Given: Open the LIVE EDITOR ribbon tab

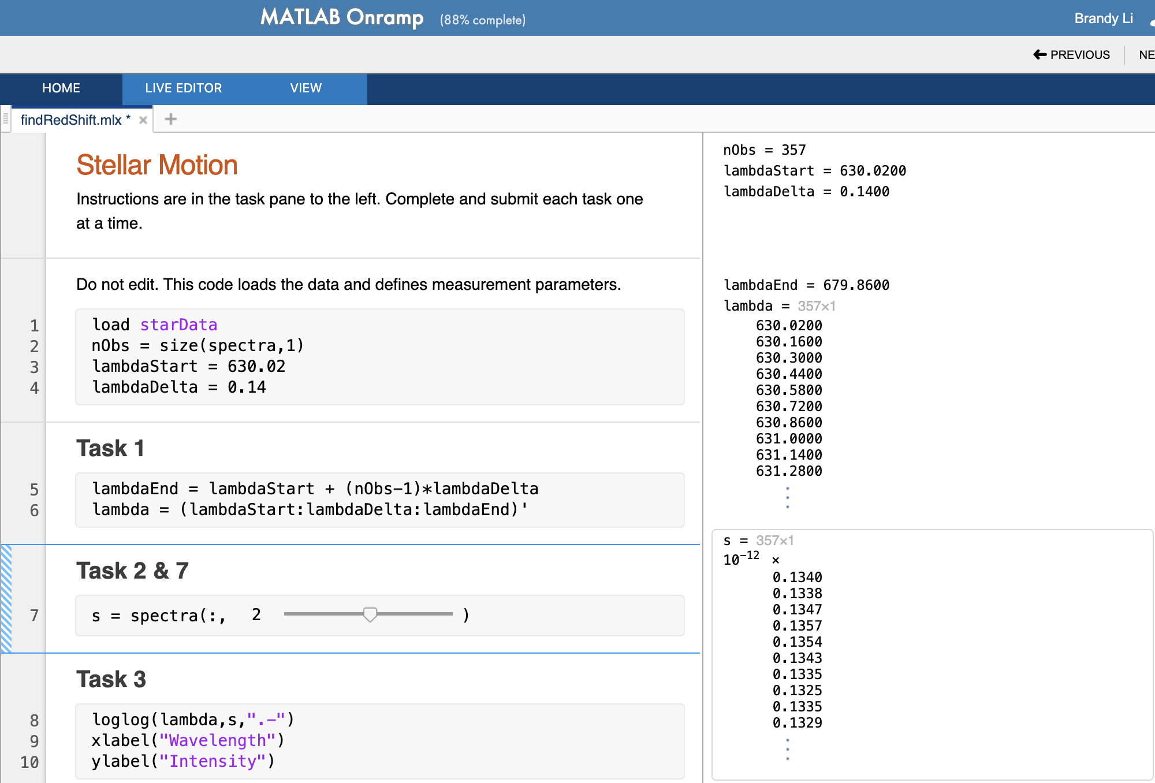Looking at the screenshot, I should click(x=182, y=88).
